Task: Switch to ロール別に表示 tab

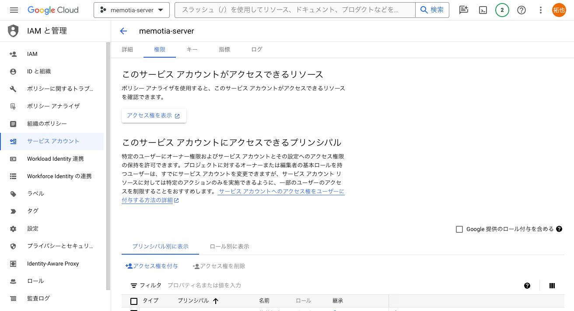Action: click(x=230, y=247)
